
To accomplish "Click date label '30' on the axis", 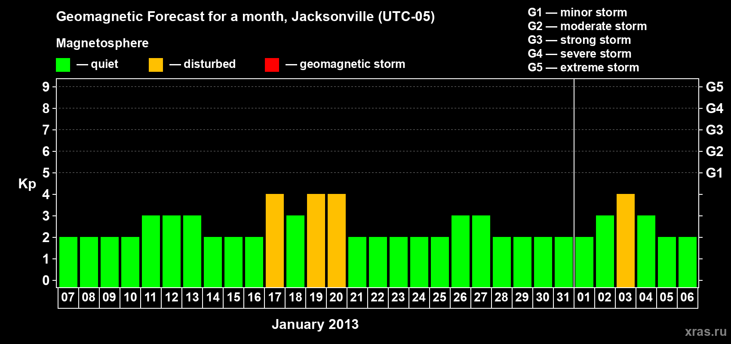I will click(x=543, y=298).
